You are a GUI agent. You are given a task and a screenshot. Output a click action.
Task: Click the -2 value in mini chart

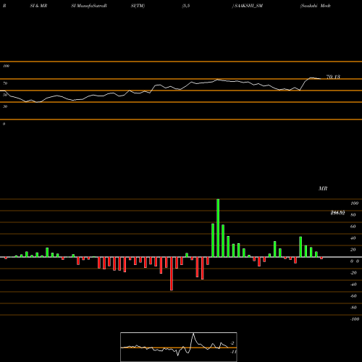[232, 343]
